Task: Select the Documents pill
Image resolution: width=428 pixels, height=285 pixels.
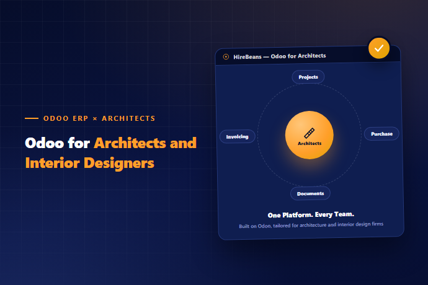Action: 310,194
